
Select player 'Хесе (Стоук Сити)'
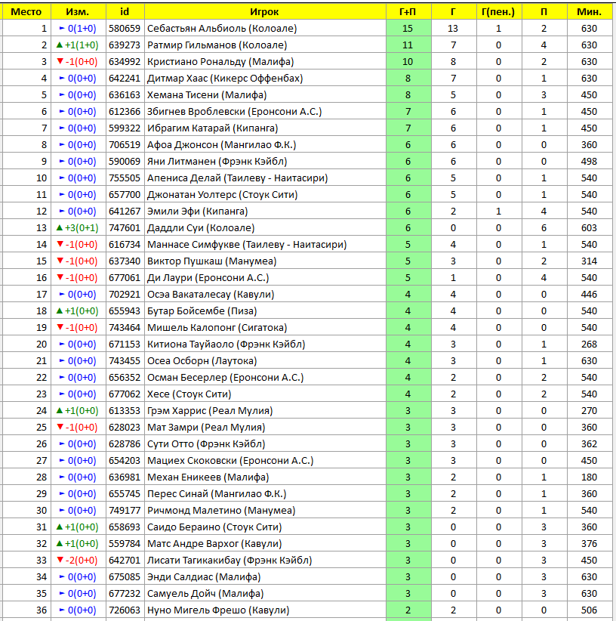[x=189, y=394]
